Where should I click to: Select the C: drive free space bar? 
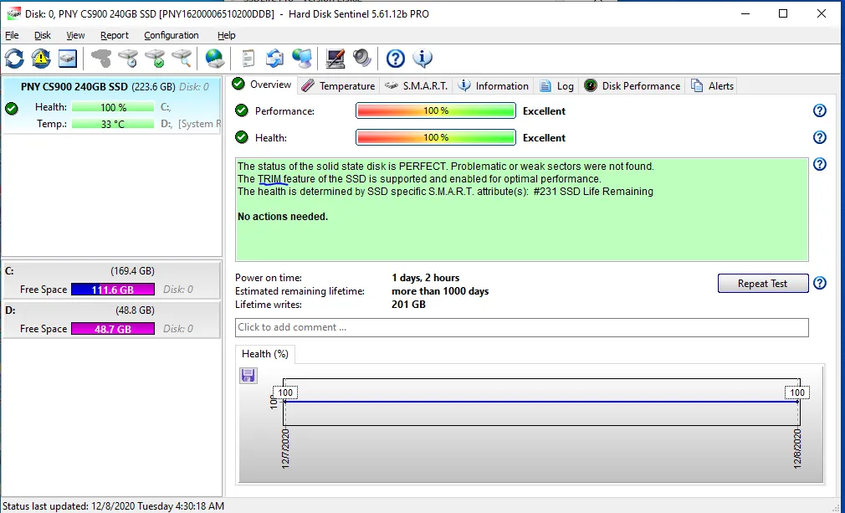coord(113,290)
